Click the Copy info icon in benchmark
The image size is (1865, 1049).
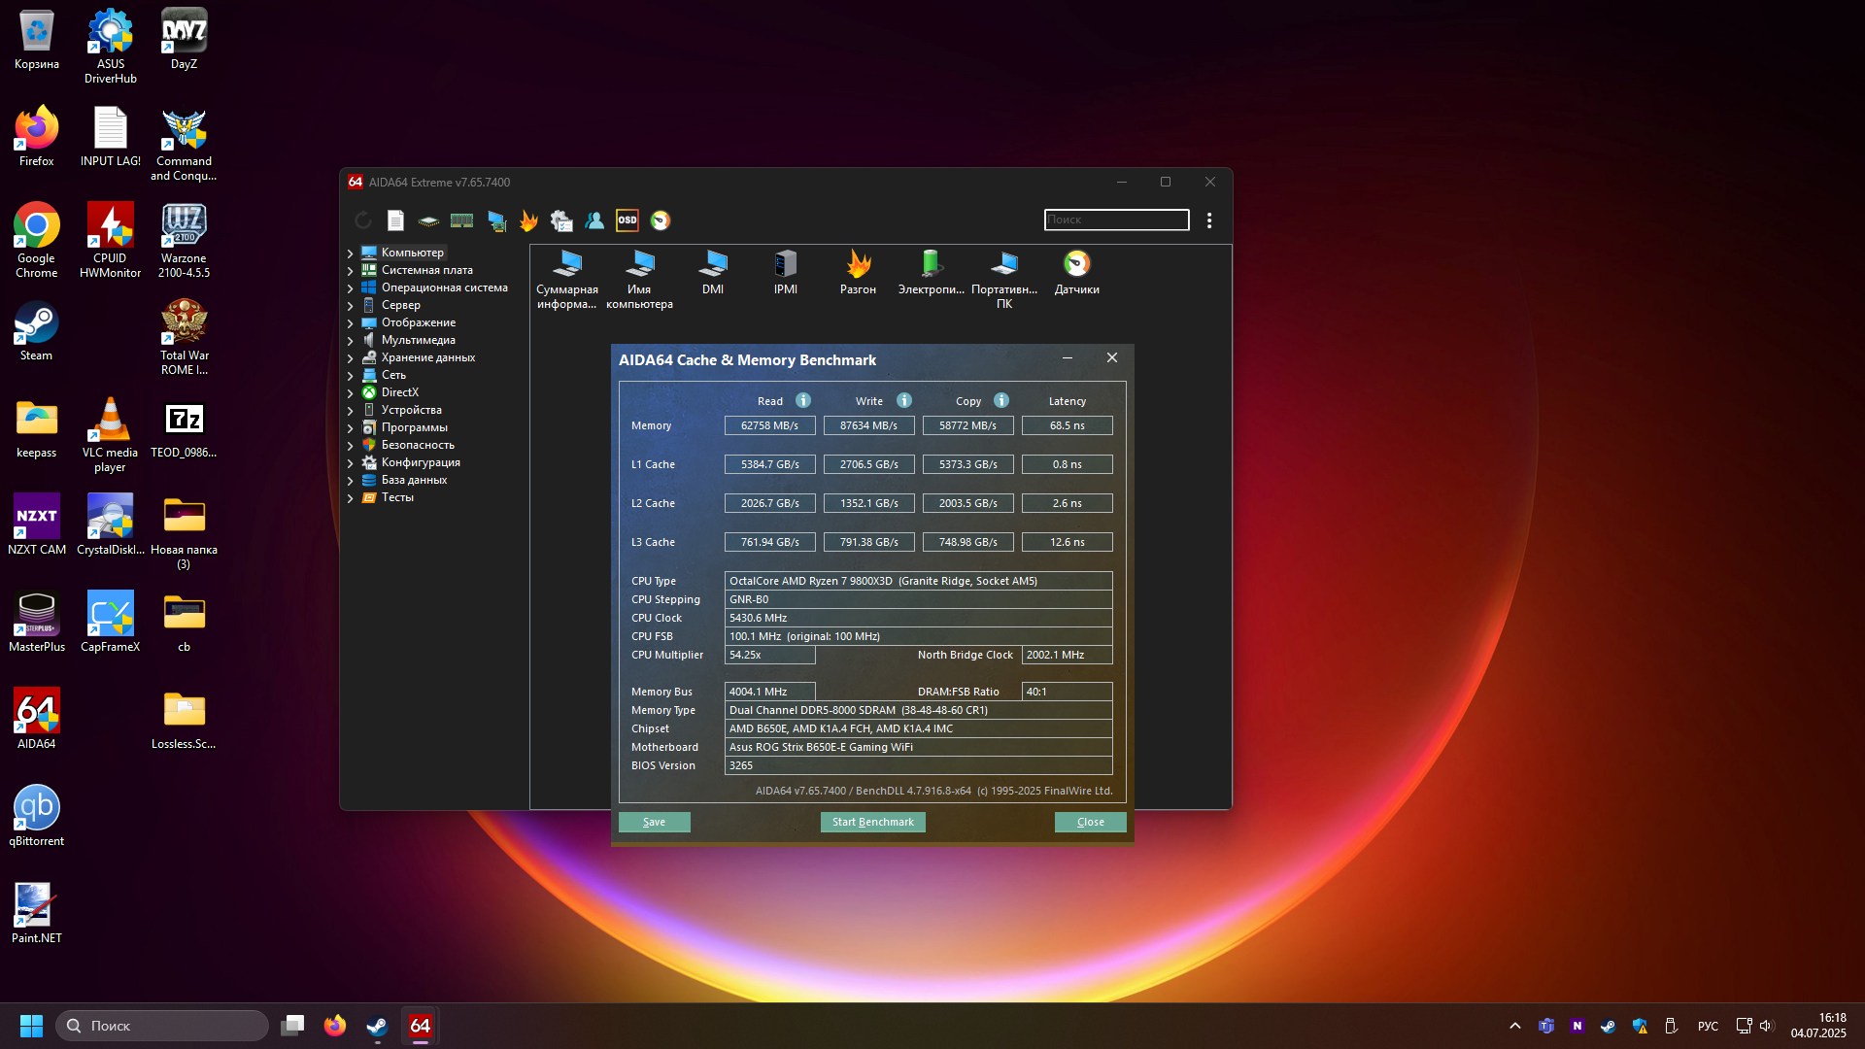(1001, 400)
